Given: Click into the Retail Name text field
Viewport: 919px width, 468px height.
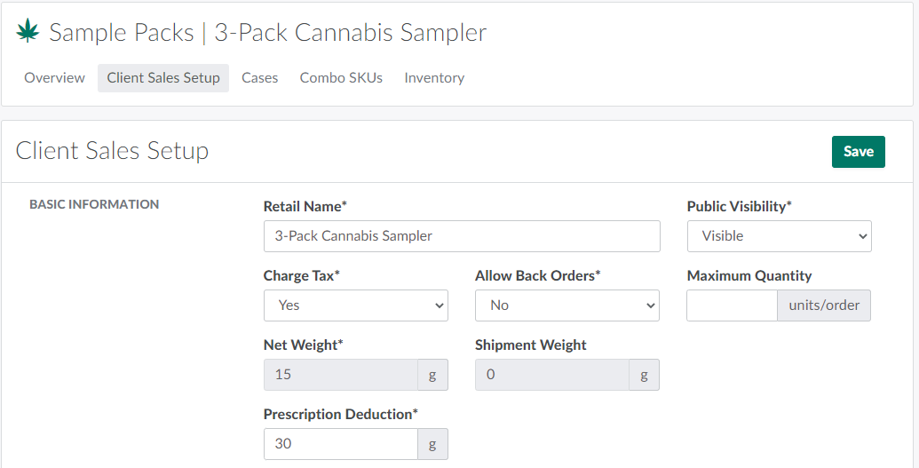Looking at the screenshot, I should pyautogui.click(x=462, y=236).
